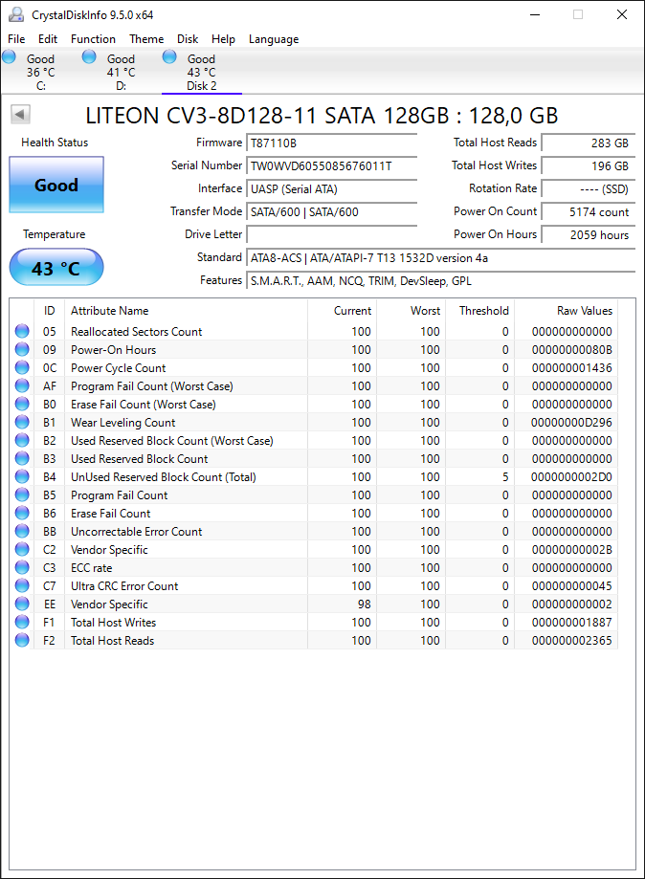Switch to the D: disk tab
The height and width of the screenshot is (879, 645).
click(122, 72)
